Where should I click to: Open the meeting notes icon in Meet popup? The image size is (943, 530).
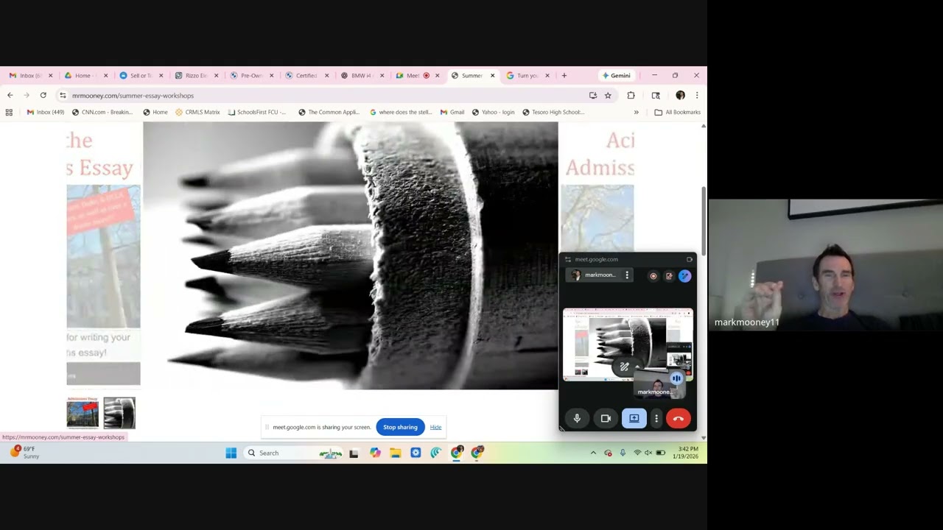pos(669,276)
